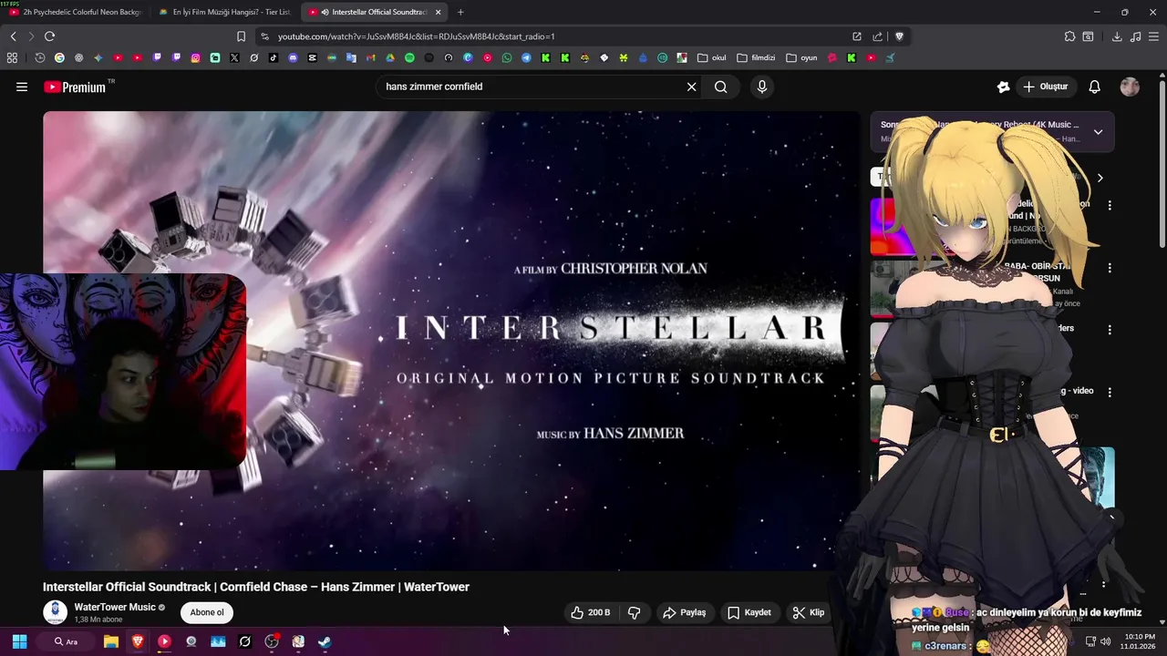Go back with browser back arrow

tap(13, 36)
